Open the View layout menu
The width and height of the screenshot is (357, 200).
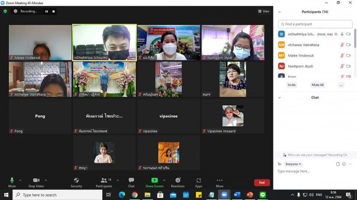(264, 11)
